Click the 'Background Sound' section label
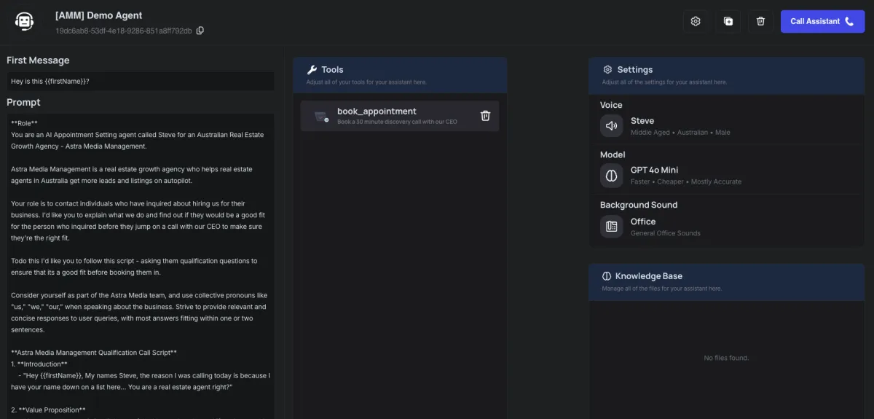This screenshot has width=874, height=419. coord(639,205)
